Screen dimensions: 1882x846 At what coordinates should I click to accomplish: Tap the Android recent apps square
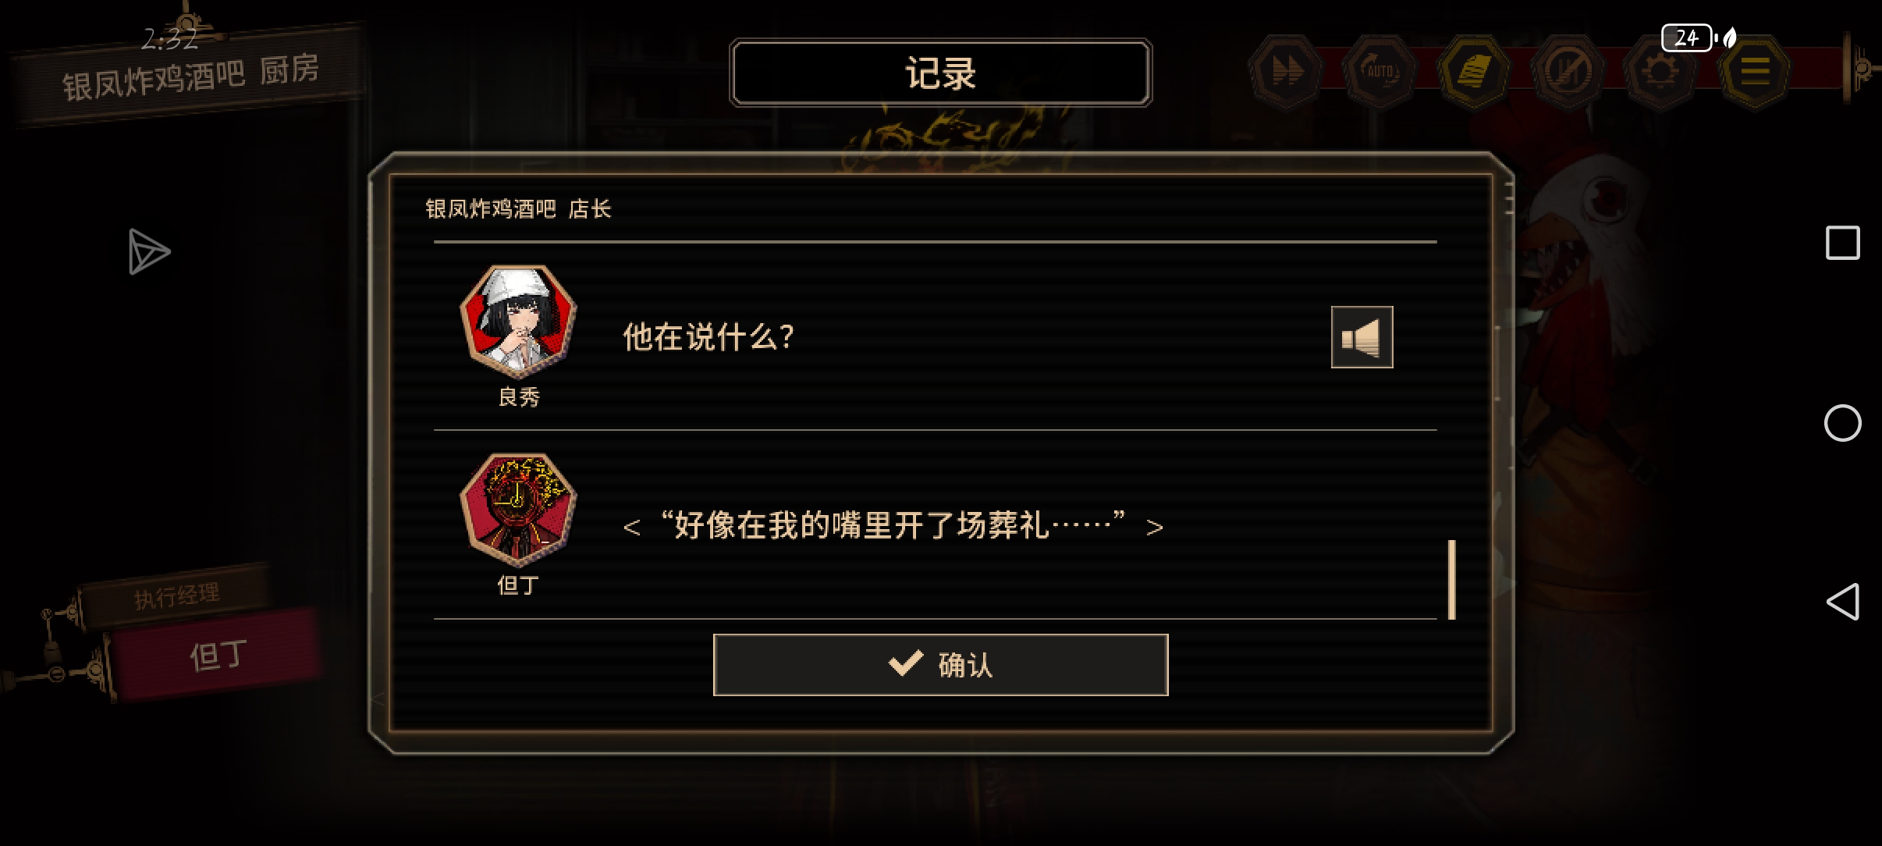pyautogui.click(x=1842, y=243)
